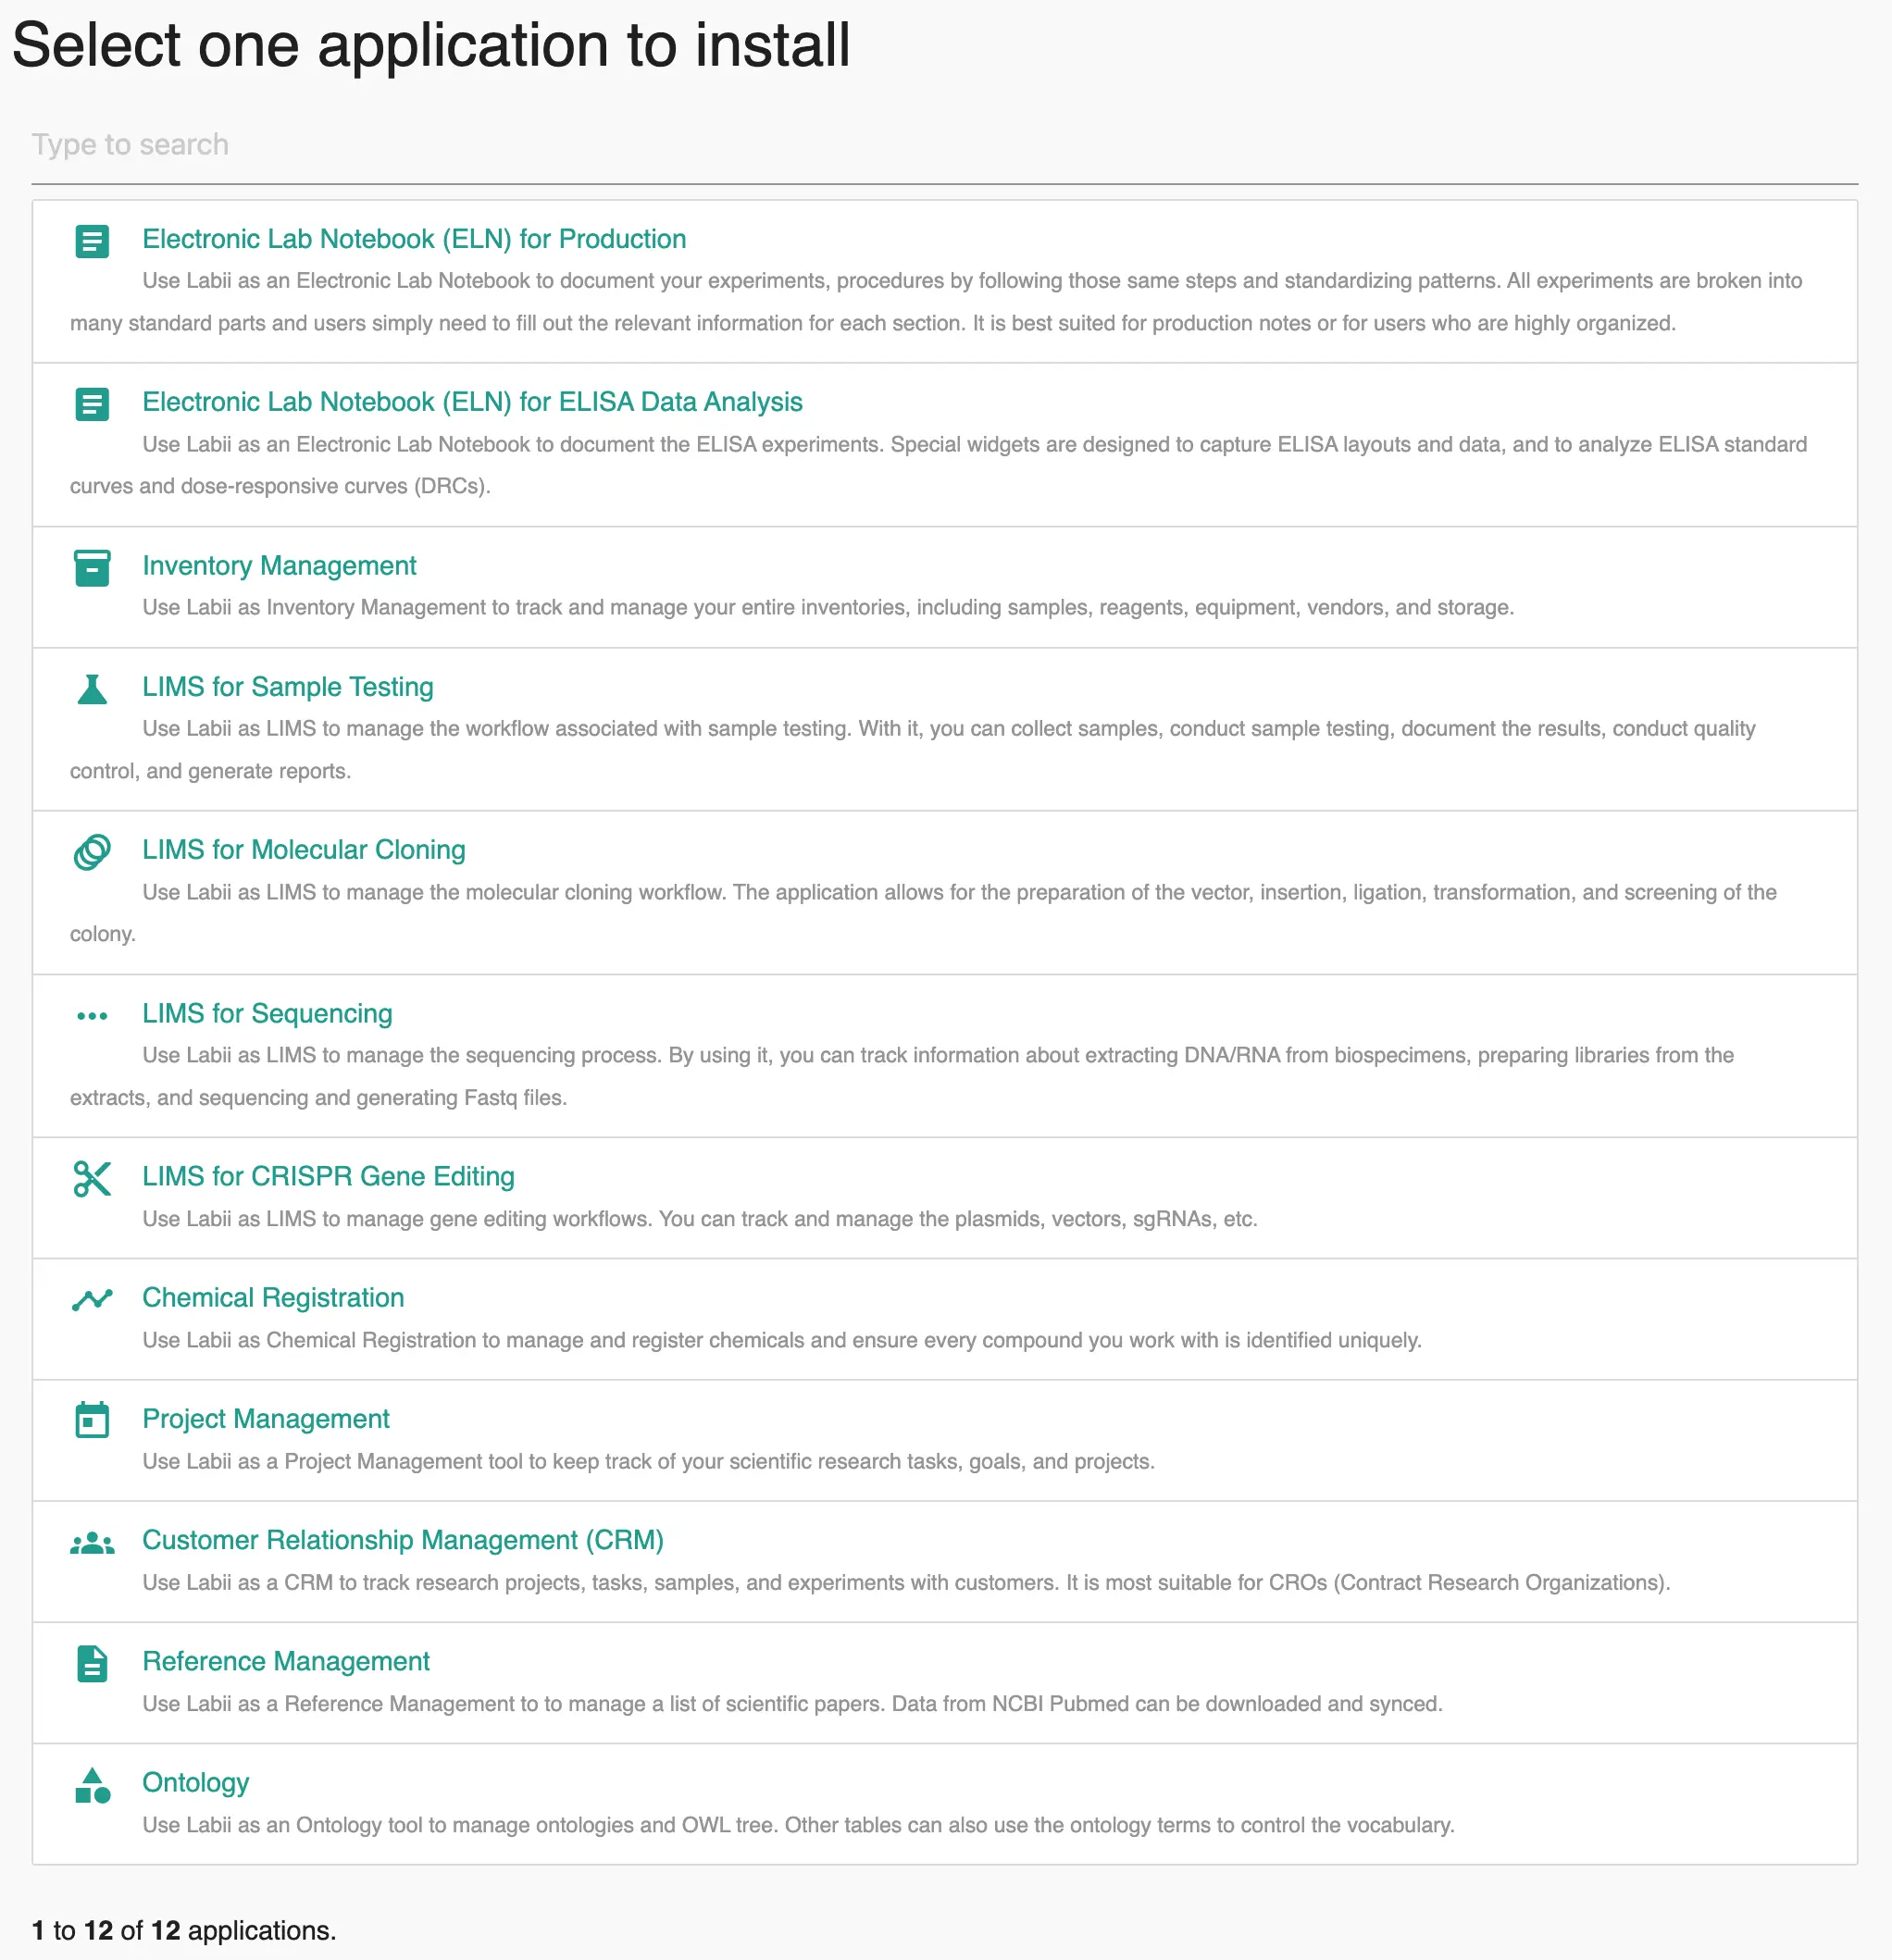Click the Ontology shapes icon
This screenshot has width=1892, height=1960.
pyautogui.click(x=92, y=1785)
